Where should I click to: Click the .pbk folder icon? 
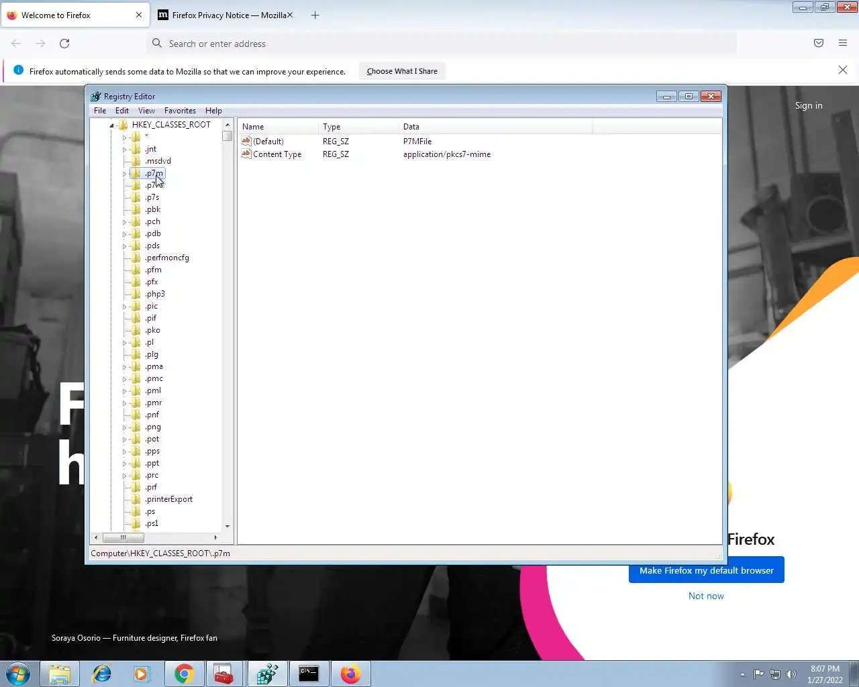(x=136, y=209)
